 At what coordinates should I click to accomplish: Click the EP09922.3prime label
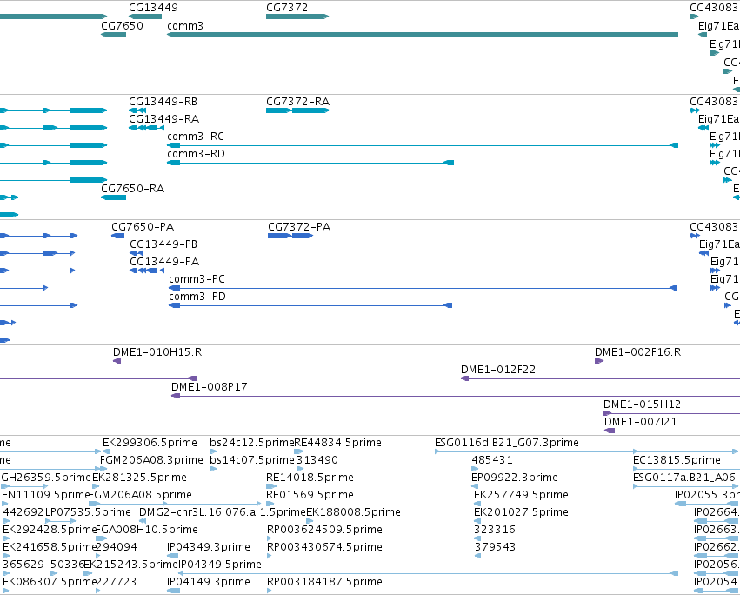pos(515,478)
